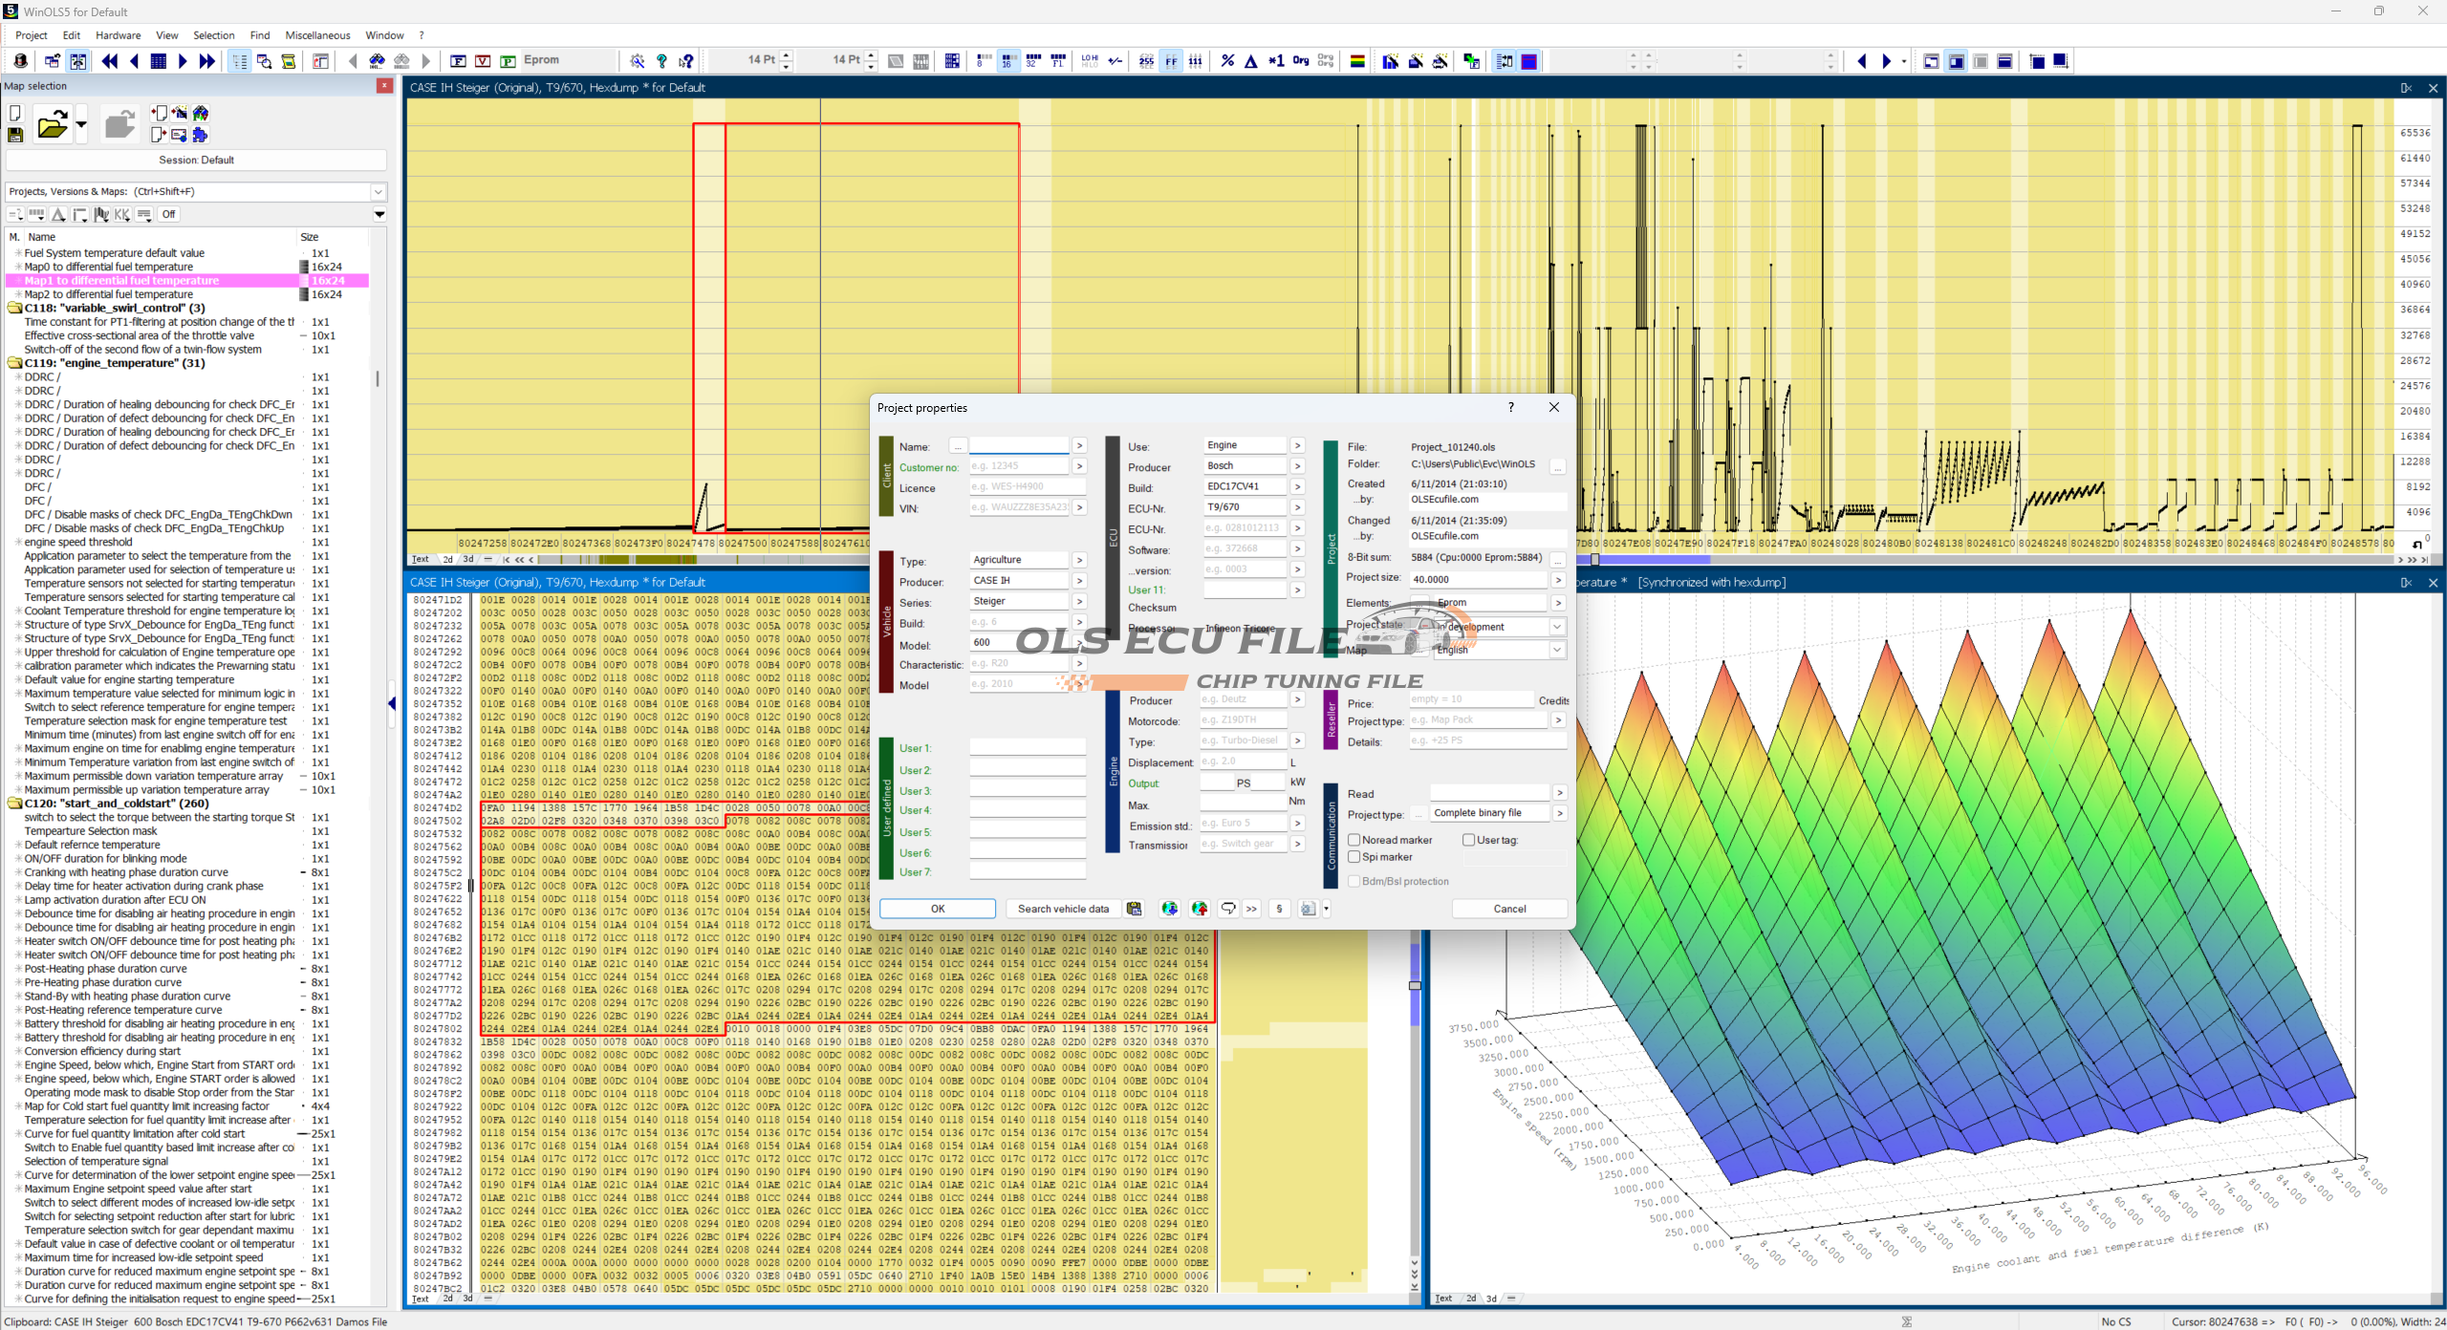Enable the Noread marker checkbox
Image resolution: width=2447 pixels, height=1330 pixels.
coord(1353,840)
